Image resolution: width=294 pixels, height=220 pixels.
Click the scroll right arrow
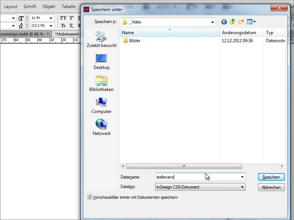(x=282, y=166)
